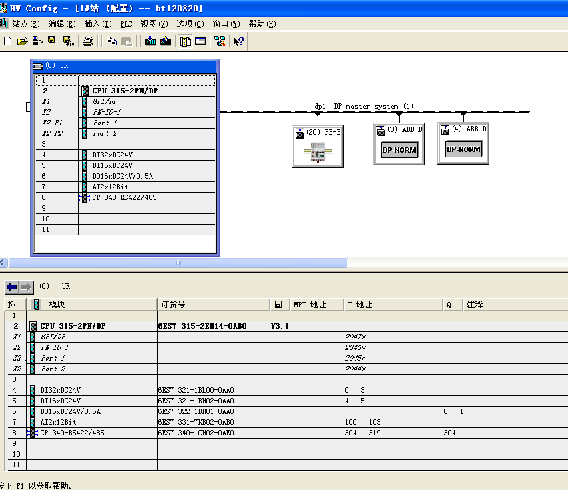Image resolution: width=568 pixels, height=490 pixels.
Task: Open the 视图(V) menu
Action: (154, 24)
